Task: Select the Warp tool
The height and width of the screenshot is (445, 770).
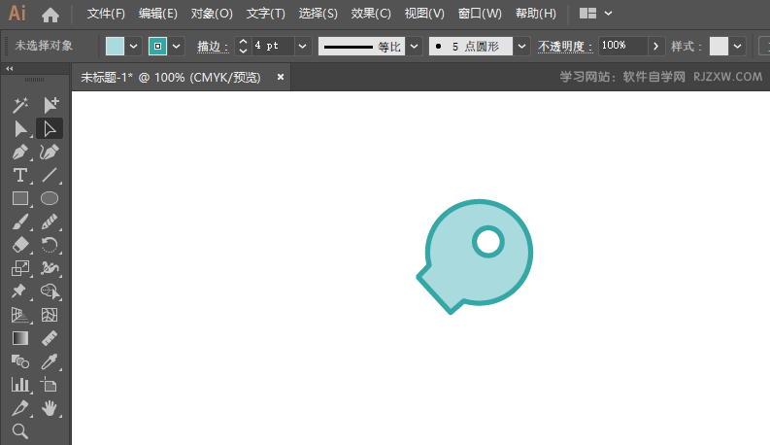Action: [50, 268]
